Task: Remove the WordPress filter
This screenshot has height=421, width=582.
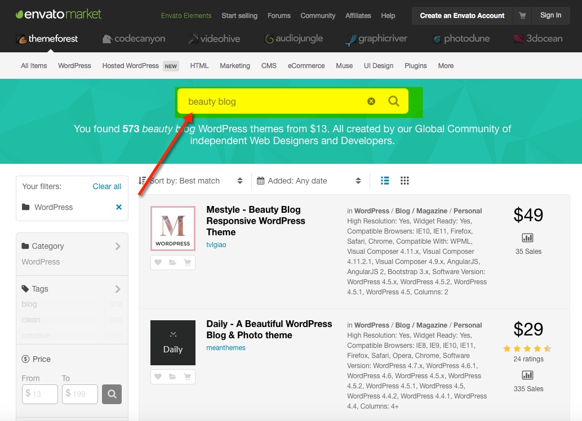Action: click(119, 207)
